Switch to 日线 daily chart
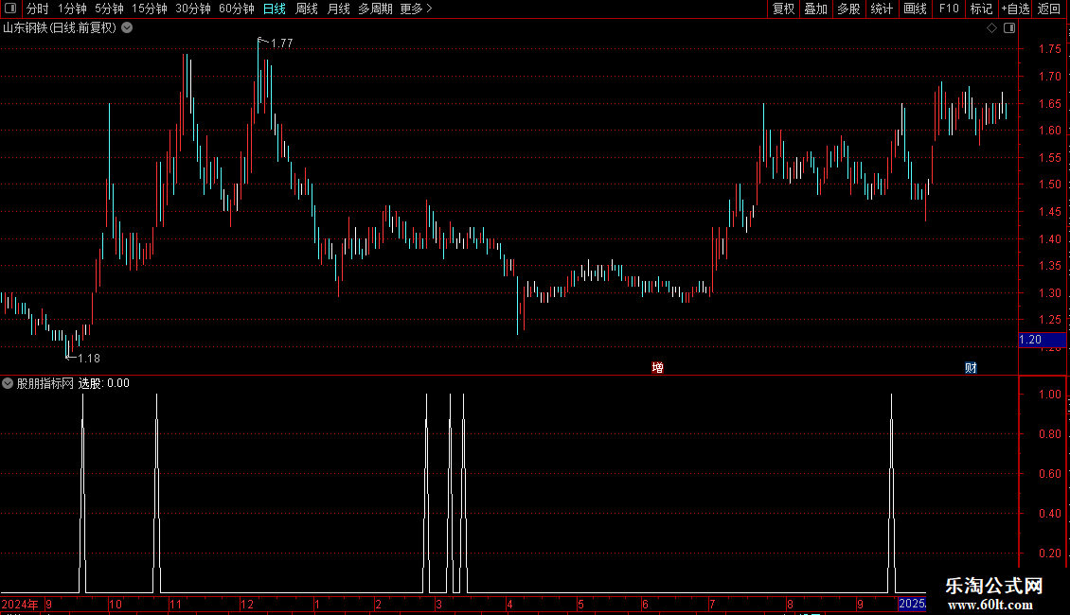Screen dimensions: 1070x615 point(275,9)
